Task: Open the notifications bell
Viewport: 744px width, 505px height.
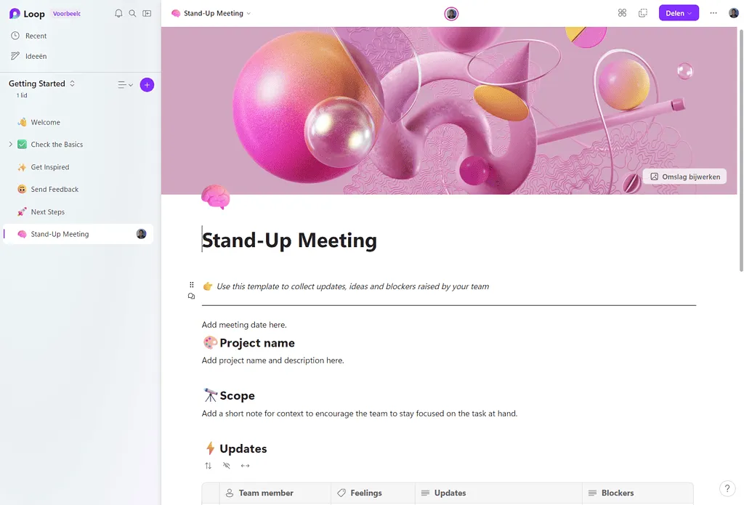Action: pyautogui.click(x=119, y=13)
